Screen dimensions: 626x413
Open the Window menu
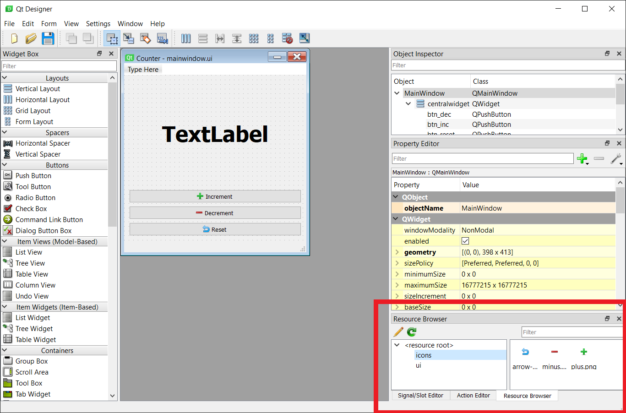pos(130,24)
